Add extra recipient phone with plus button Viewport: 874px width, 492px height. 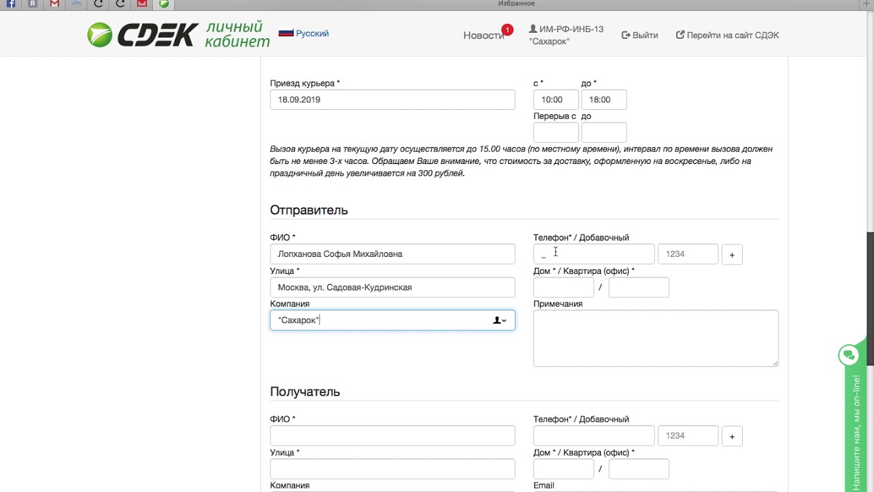pyautogui.click(x=732, y=437)
